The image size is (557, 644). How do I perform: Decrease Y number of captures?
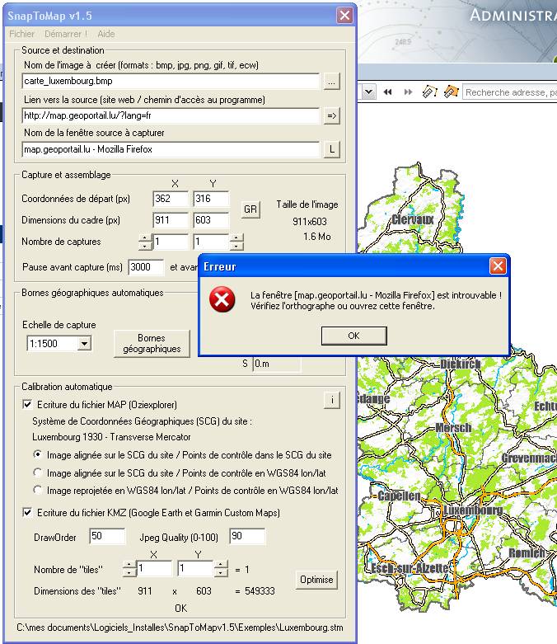[236, 247]
